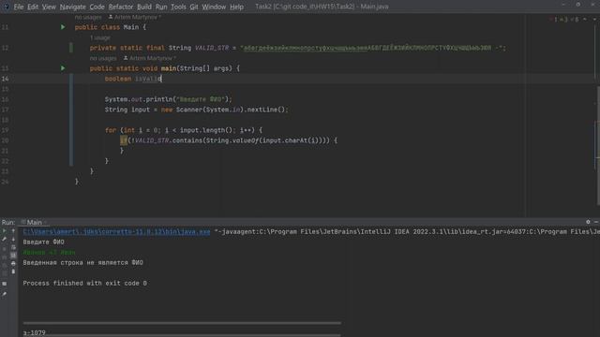
Task: Open java.exe path link in console
Action: pos(116,231)
